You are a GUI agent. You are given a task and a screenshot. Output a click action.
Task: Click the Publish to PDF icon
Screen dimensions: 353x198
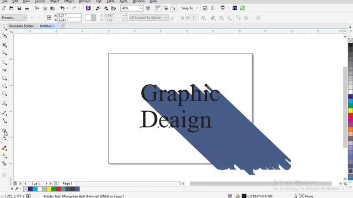coord(114,8)
